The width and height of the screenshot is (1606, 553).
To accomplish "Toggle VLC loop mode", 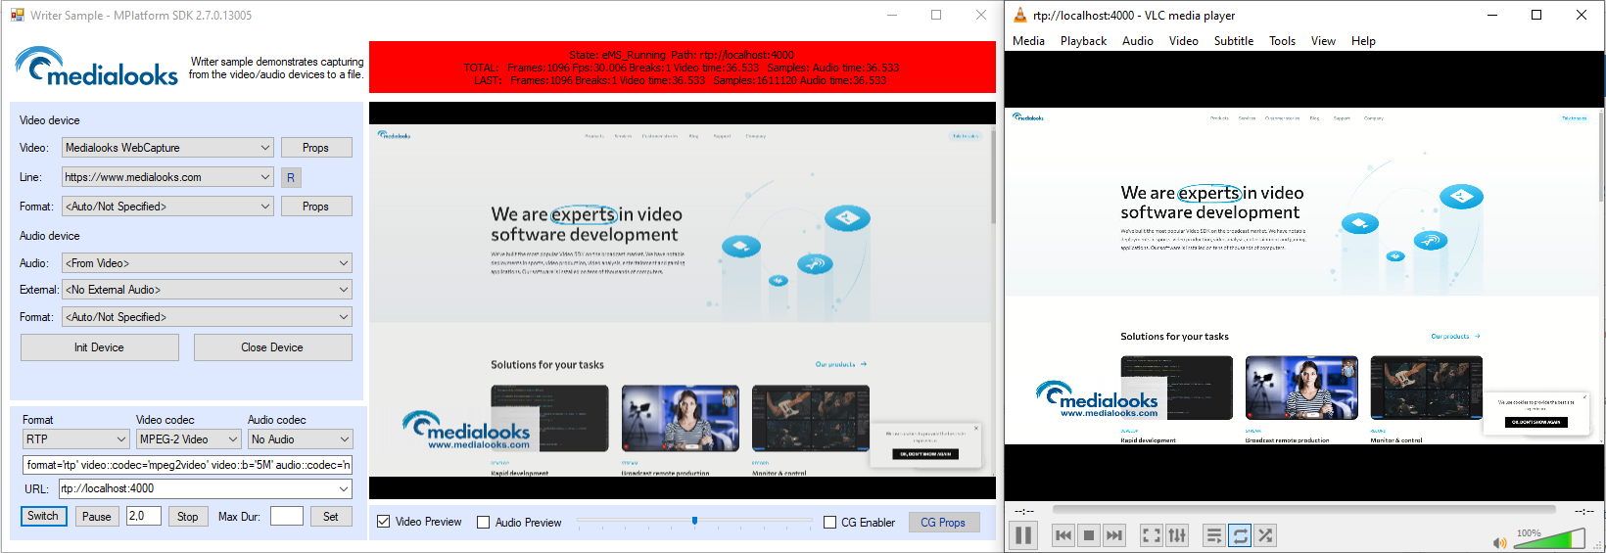I will (x=1240, y=535).
